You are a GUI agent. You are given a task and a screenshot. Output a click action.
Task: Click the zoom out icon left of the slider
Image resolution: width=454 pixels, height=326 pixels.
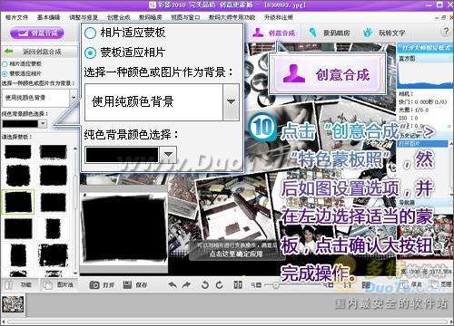[x=256, y=284]
